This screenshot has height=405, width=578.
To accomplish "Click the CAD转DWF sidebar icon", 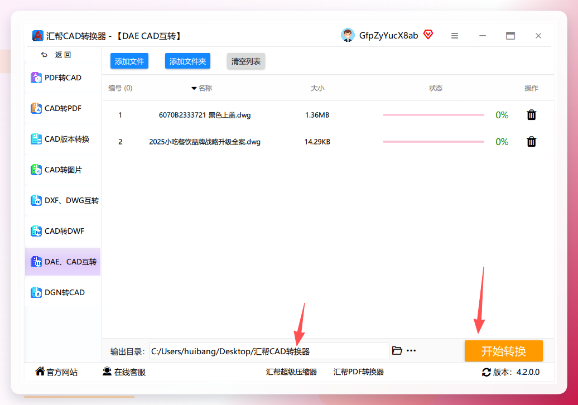I will click(36, 231).
